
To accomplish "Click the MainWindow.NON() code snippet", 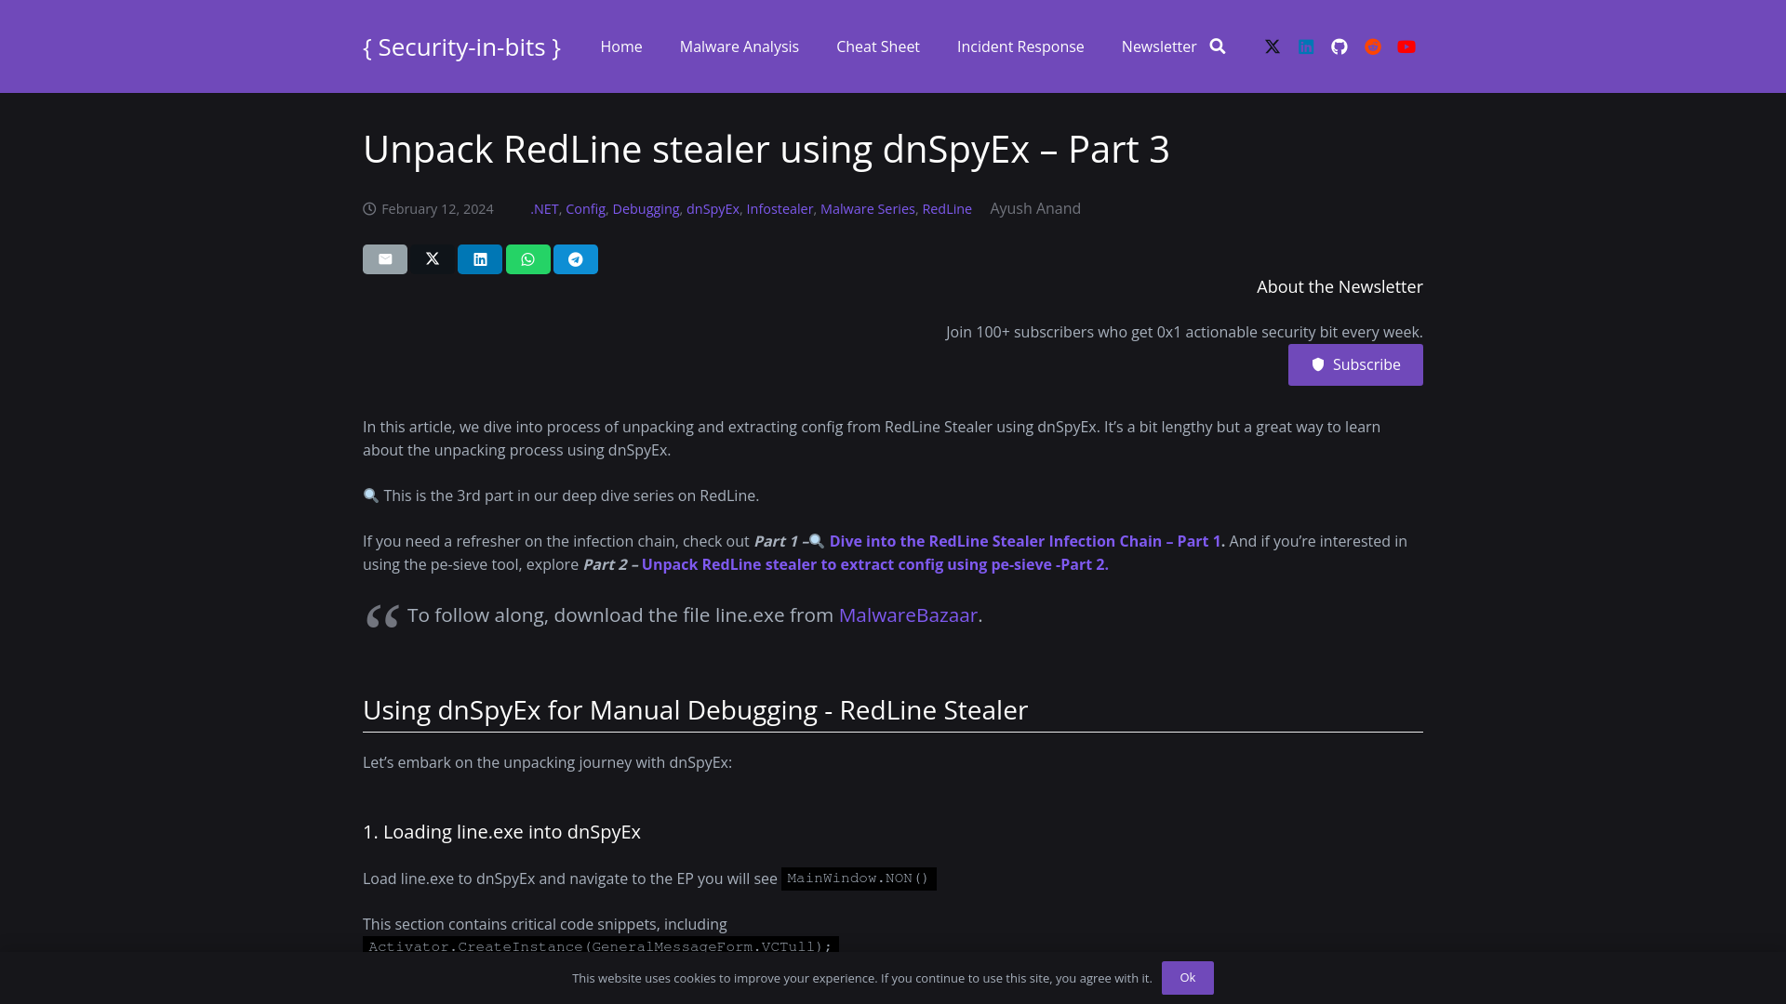I will [x=859, y=878].
